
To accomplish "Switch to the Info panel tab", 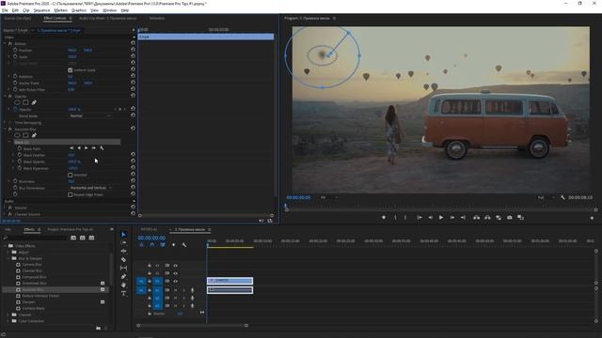I will pyautogui.click(x=8, y=229).
